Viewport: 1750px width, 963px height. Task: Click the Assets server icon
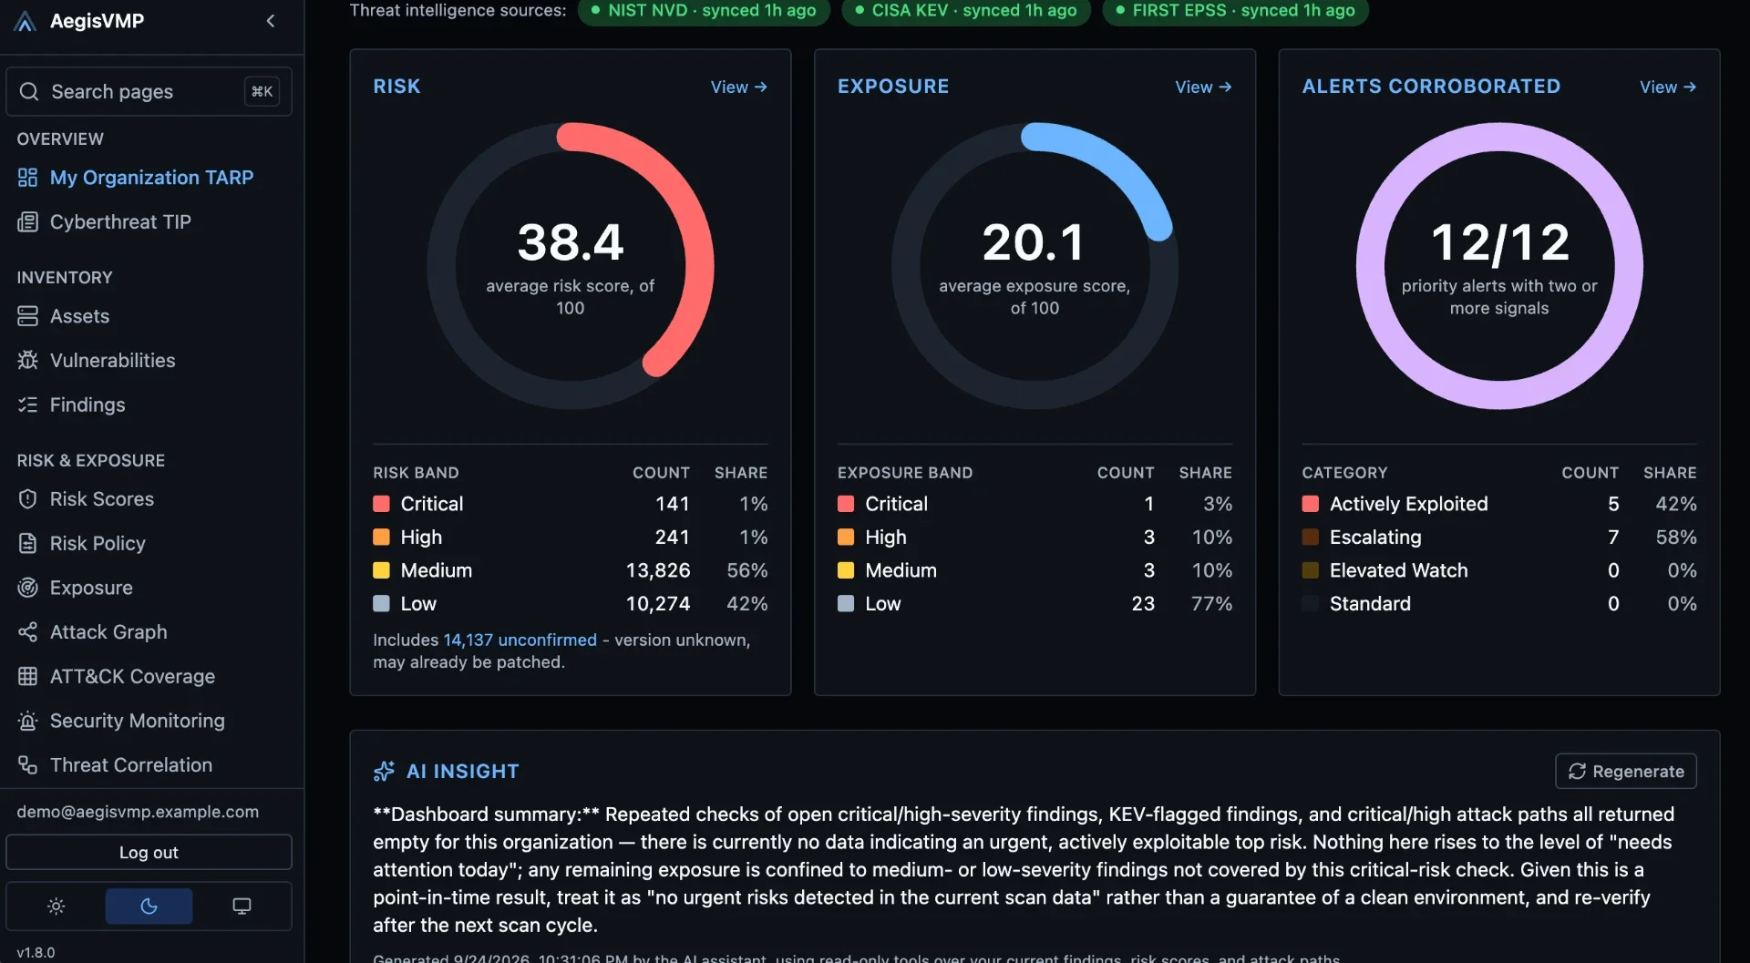pos(28,316)
